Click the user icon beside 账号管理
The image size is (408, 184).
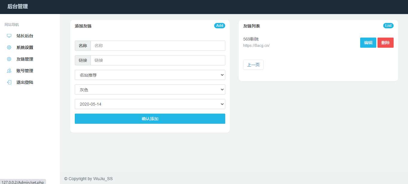[x=9, y=71]
